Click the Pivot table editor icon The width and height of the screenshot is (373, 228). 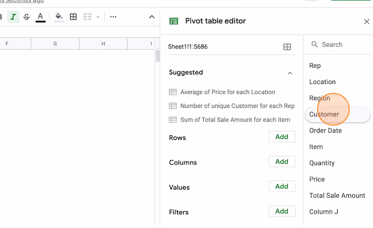pyautogui.click(x=173, y=21)
